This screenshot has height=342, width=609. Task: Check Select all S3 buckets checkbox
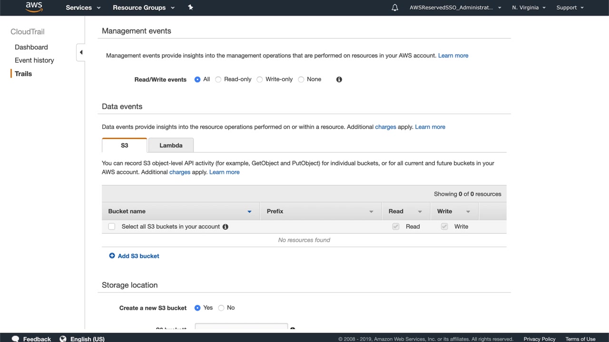(112, 227)
